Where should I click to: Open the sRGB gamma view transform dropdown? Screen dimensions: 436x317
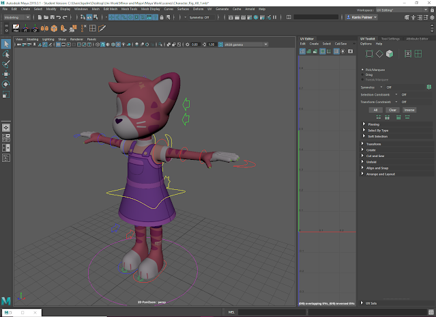click(246, 44)
